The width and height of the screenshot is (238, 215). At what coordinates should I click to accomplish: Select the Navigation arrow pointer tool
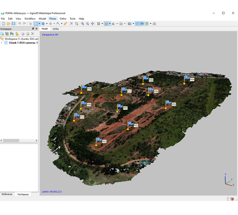(x=30, y=24)
